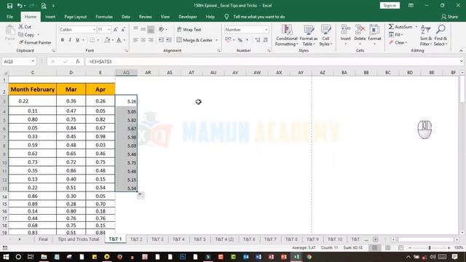Image resolution: width=466 pixels, height=262 pixels.
Task: Increase indent in alignment group
Action: coord(168,40)
